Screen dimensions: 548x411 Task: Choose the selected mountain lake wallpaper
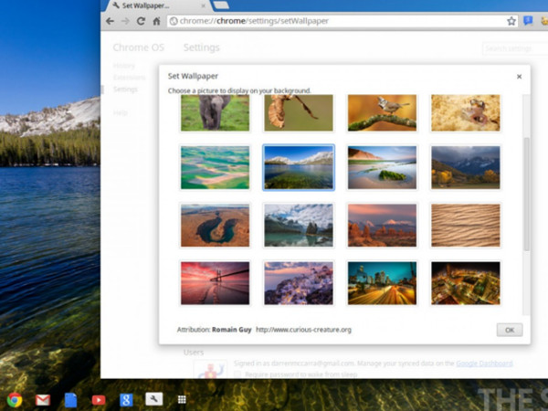pyautogui.click(x=299, y=167)
